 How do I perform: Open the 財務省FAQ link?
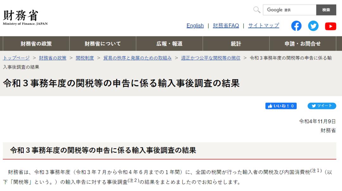[225, 26]
